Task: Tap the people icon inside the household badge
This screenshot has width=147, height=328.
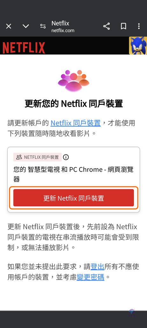Action: [x=19, y=157]
